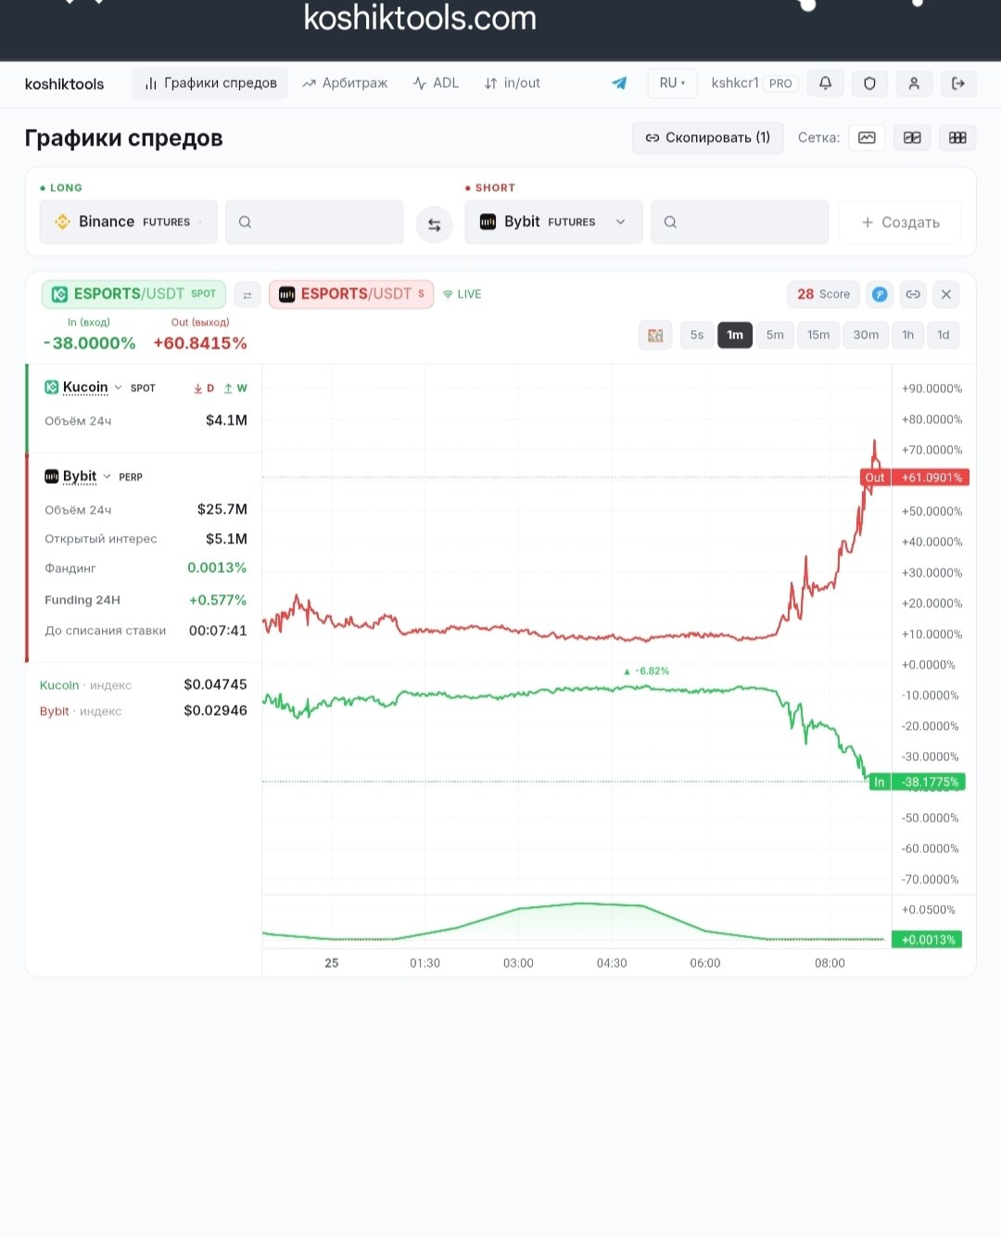Click the logout arrow icon
This screenshot has width=1001, height=1237.
pyautogui.click(x=958, y=83)
